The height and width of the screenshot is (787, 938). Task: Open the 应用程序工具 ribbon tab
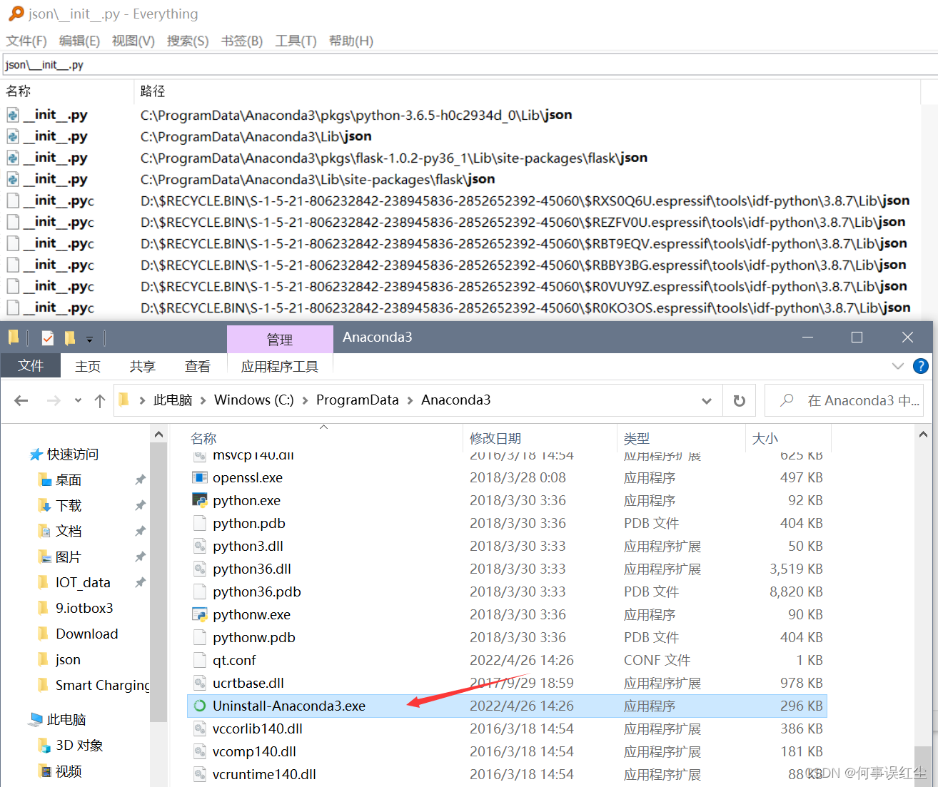(280, 366)
